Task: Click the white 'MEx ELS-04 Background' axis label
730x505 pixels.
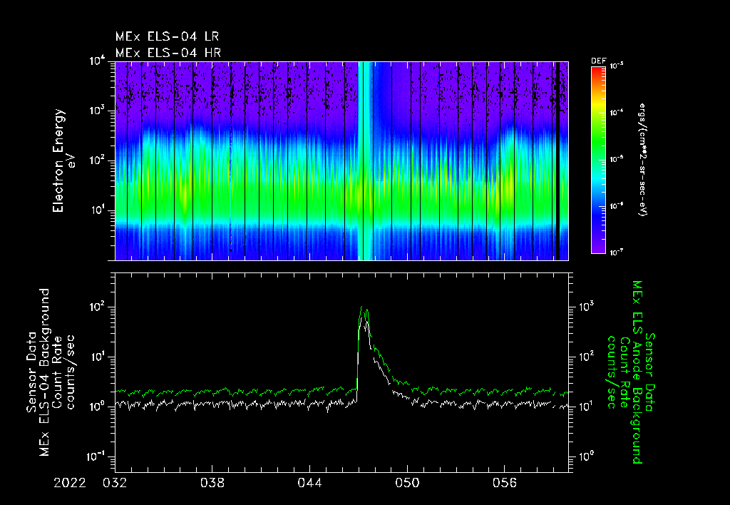Action: [44, 372]
